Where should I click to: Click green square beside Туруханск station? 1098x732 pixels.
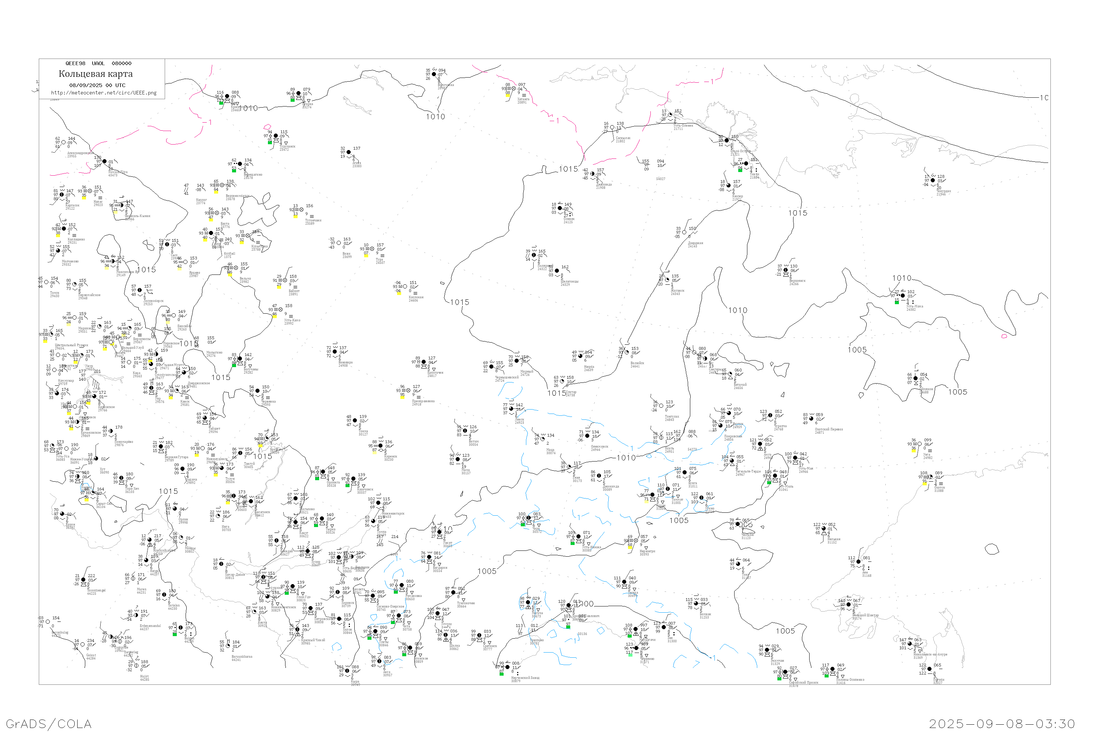(x=270, y=142)
